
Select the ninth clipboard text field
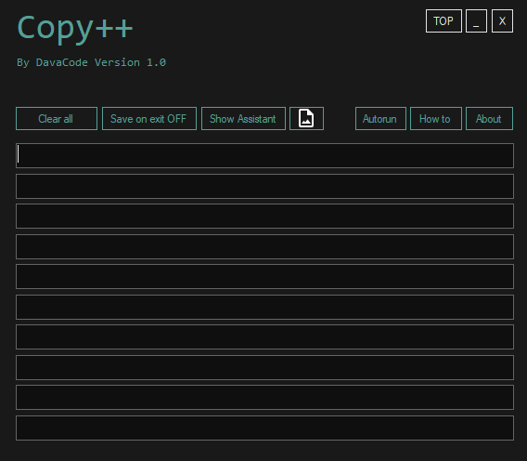click(x=264, y=398)
